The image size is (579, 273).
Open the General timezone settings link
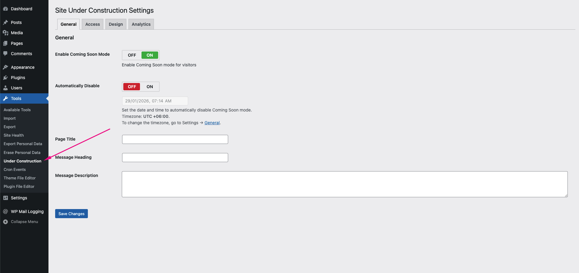[x=212, y=123]
